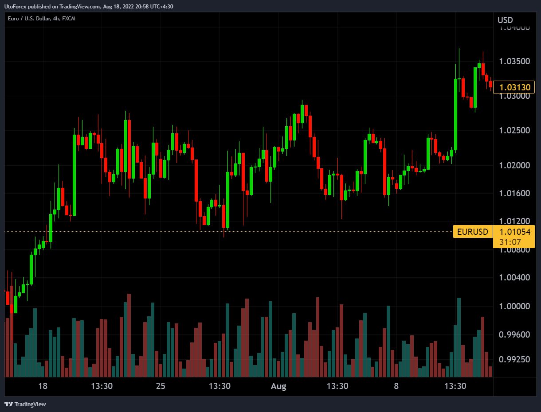Click the 1.01054 current price label
541x412 pixels.
click(514, 232)
